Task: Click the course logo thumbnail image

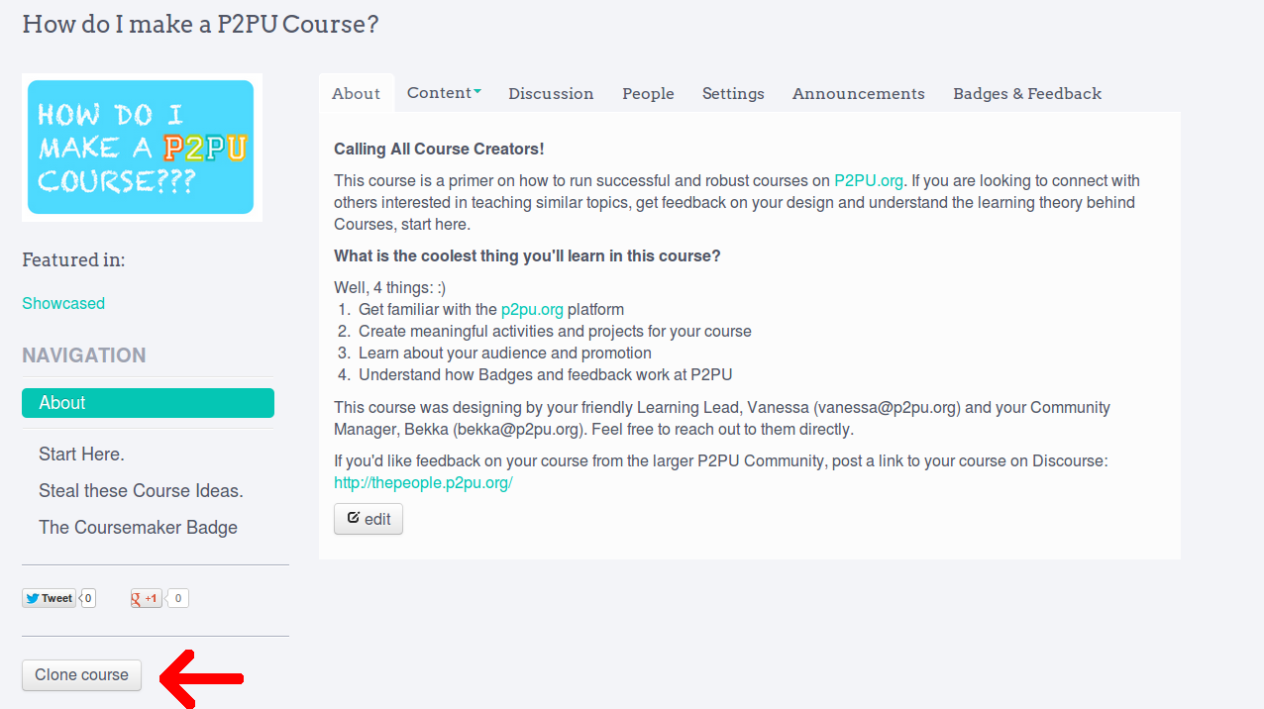Action: [x=141, y=148]
